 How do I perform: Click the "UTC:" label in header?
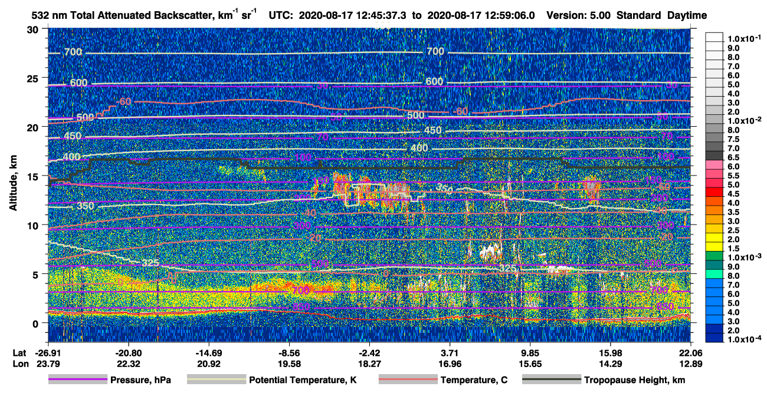(x=282, y=15)
